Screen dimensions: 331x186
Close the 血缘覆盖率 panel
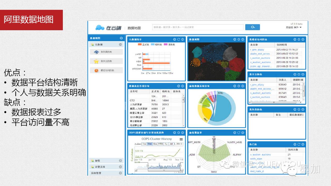click(243, 133)
